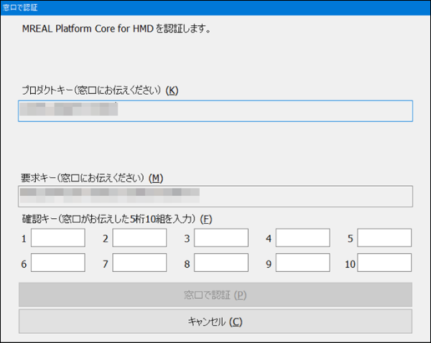431x343 pixels.
Task: Click the プロダクトキー (K) label text
Action: tap(100, 90)
